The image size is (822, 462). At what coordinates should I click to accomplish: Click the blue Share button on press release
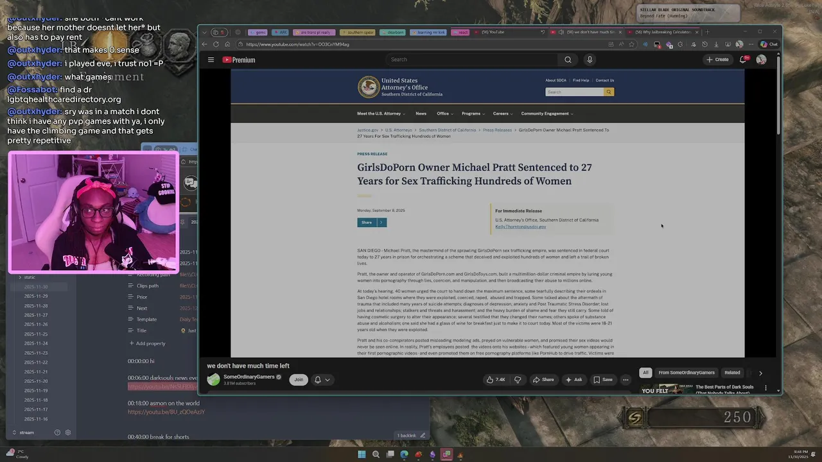[x=372, y=223]
